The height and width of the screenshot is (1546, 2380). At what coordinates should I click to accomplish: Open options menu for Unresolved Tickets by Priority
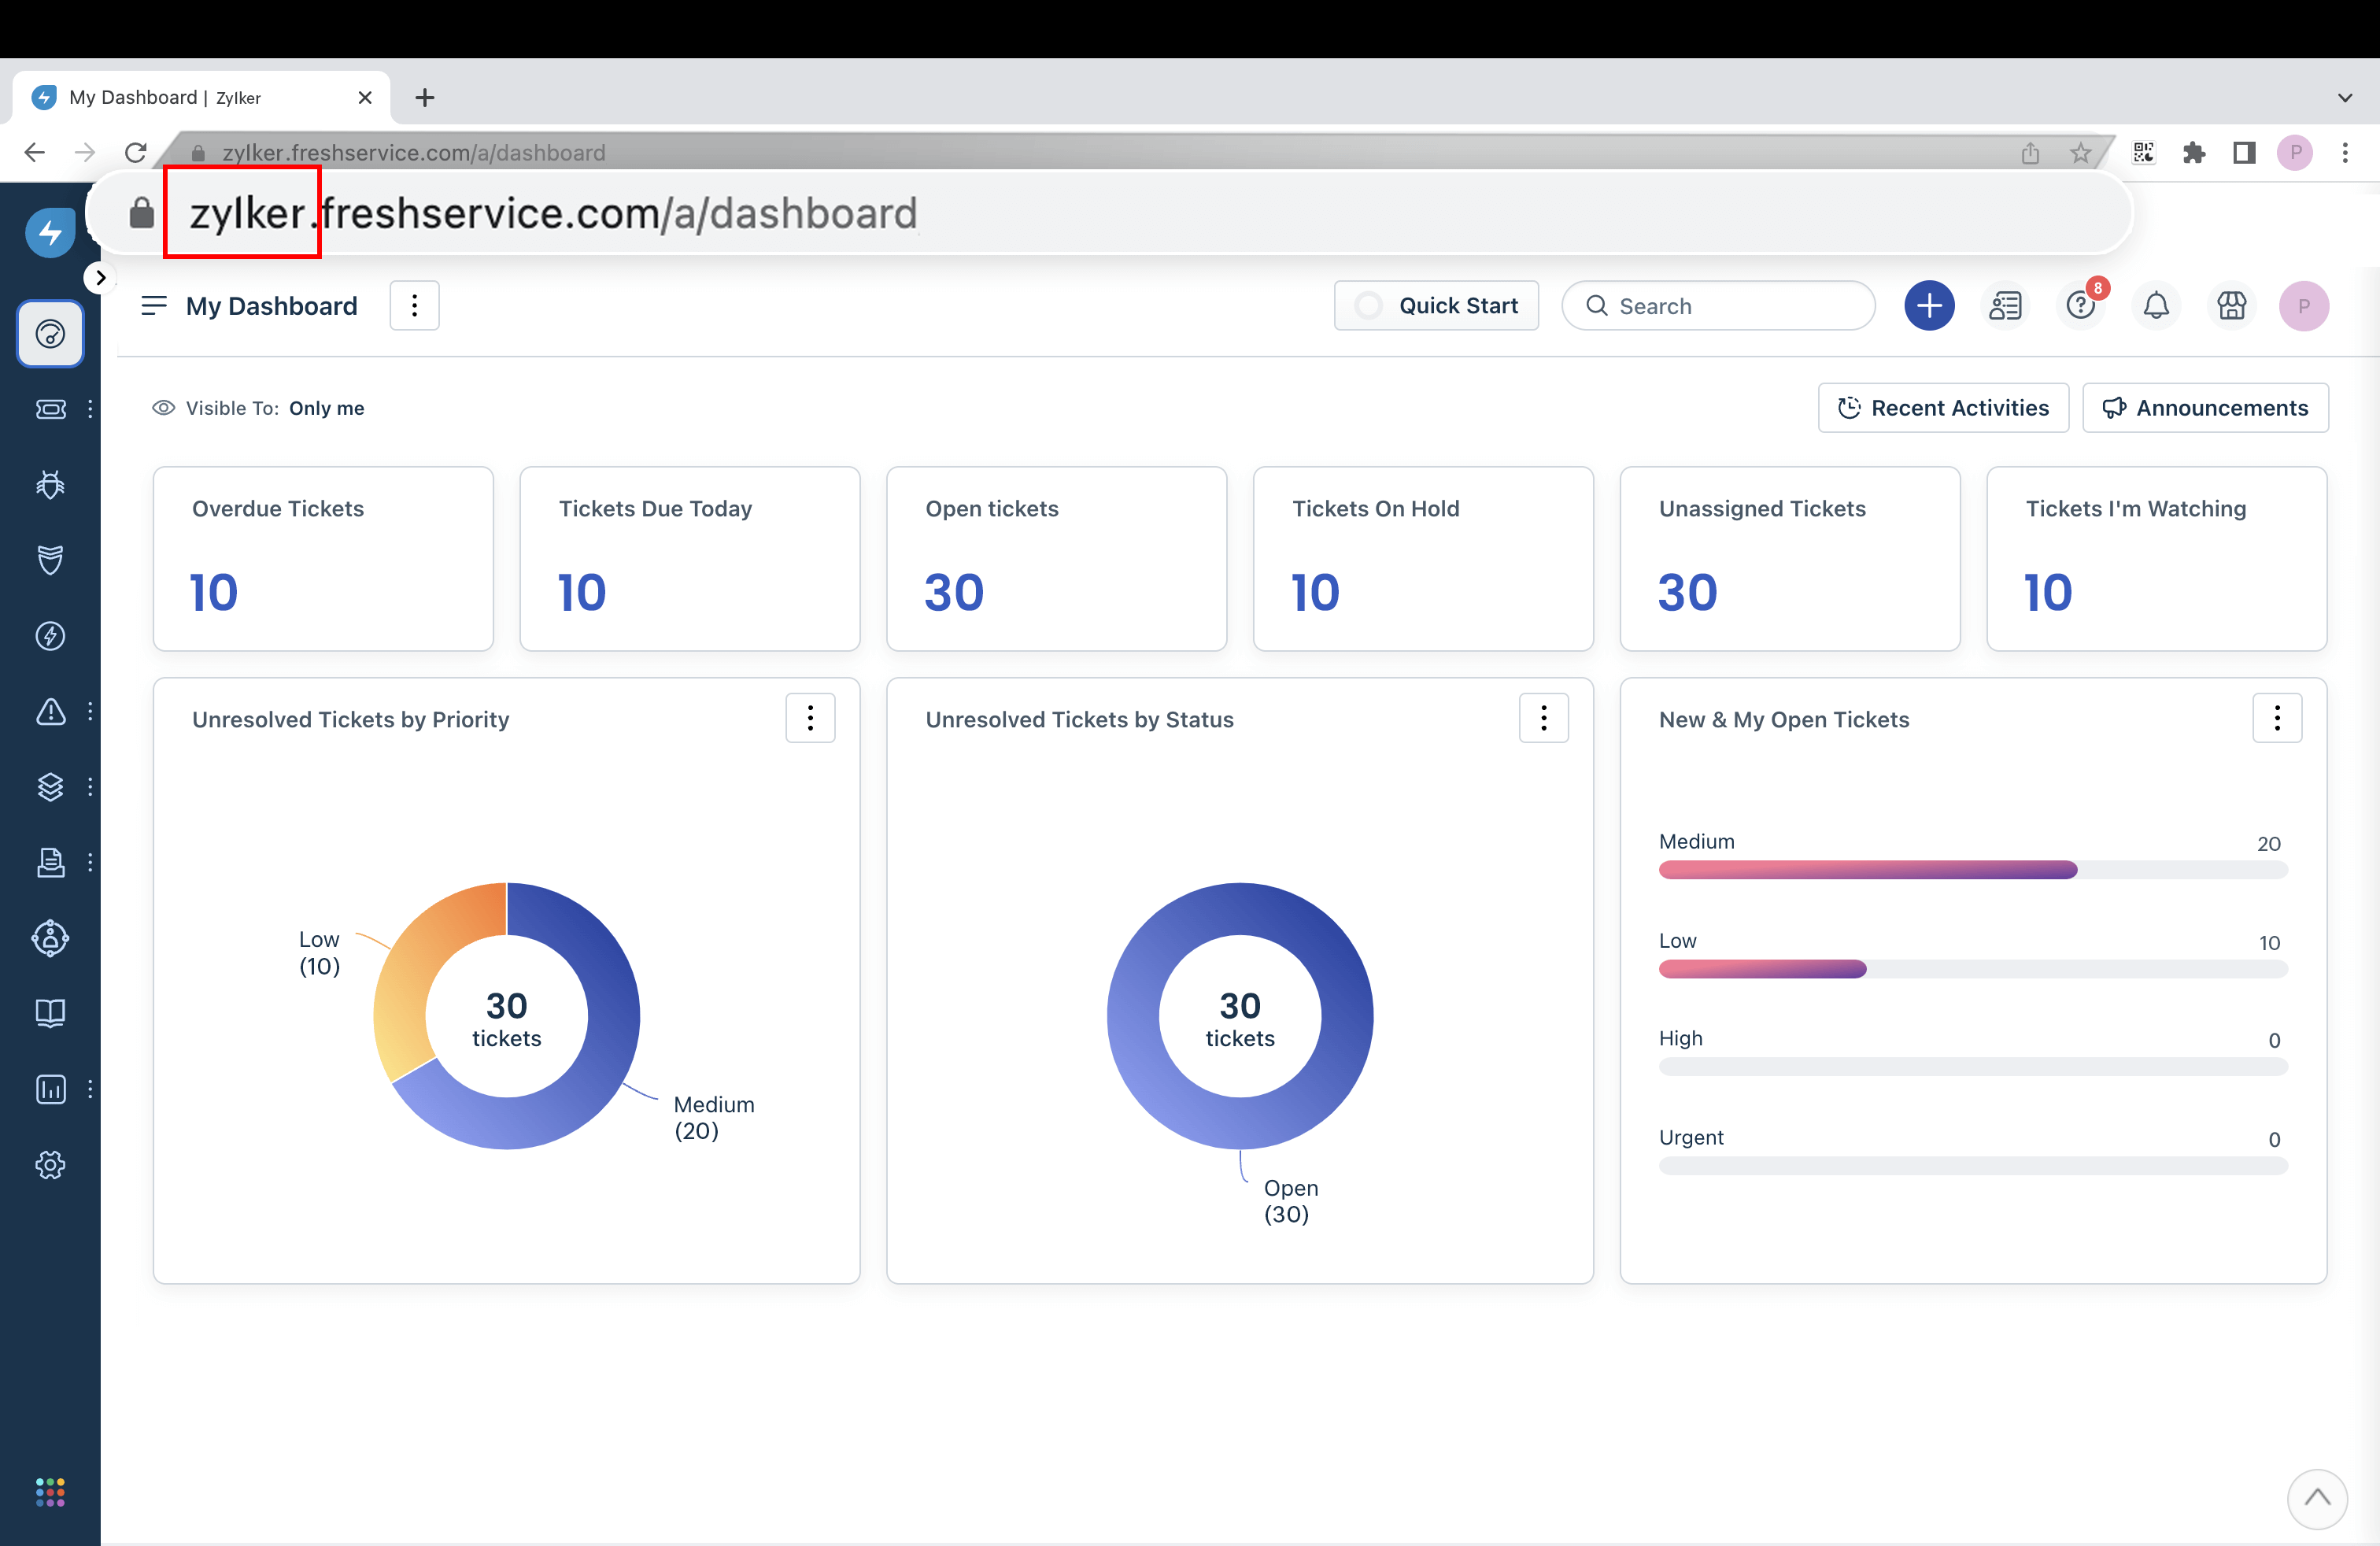(x=810, y=718)
